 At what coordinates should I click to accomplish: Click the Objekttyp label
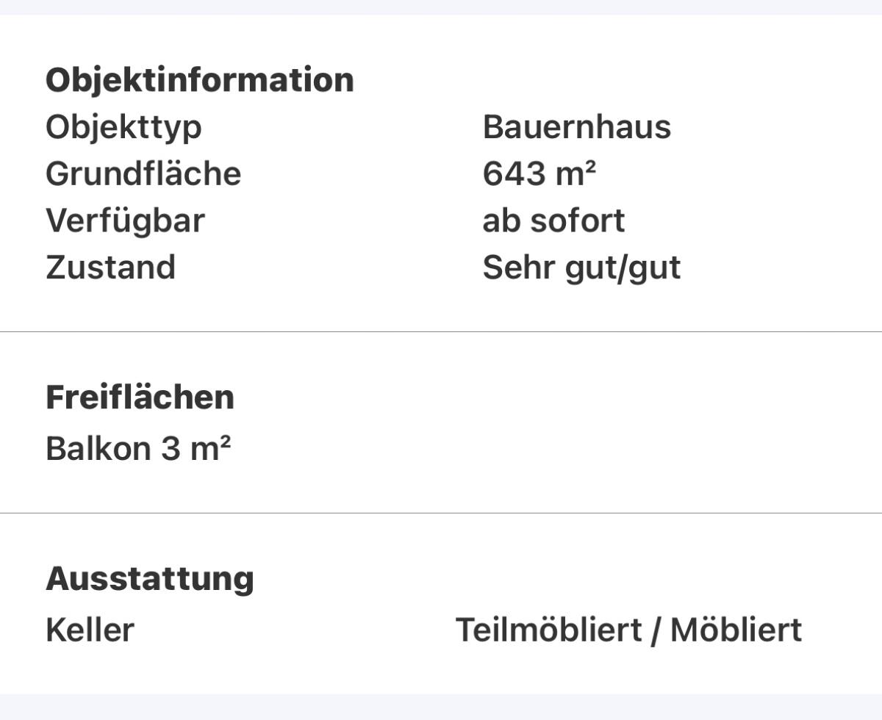coord(123,127)
